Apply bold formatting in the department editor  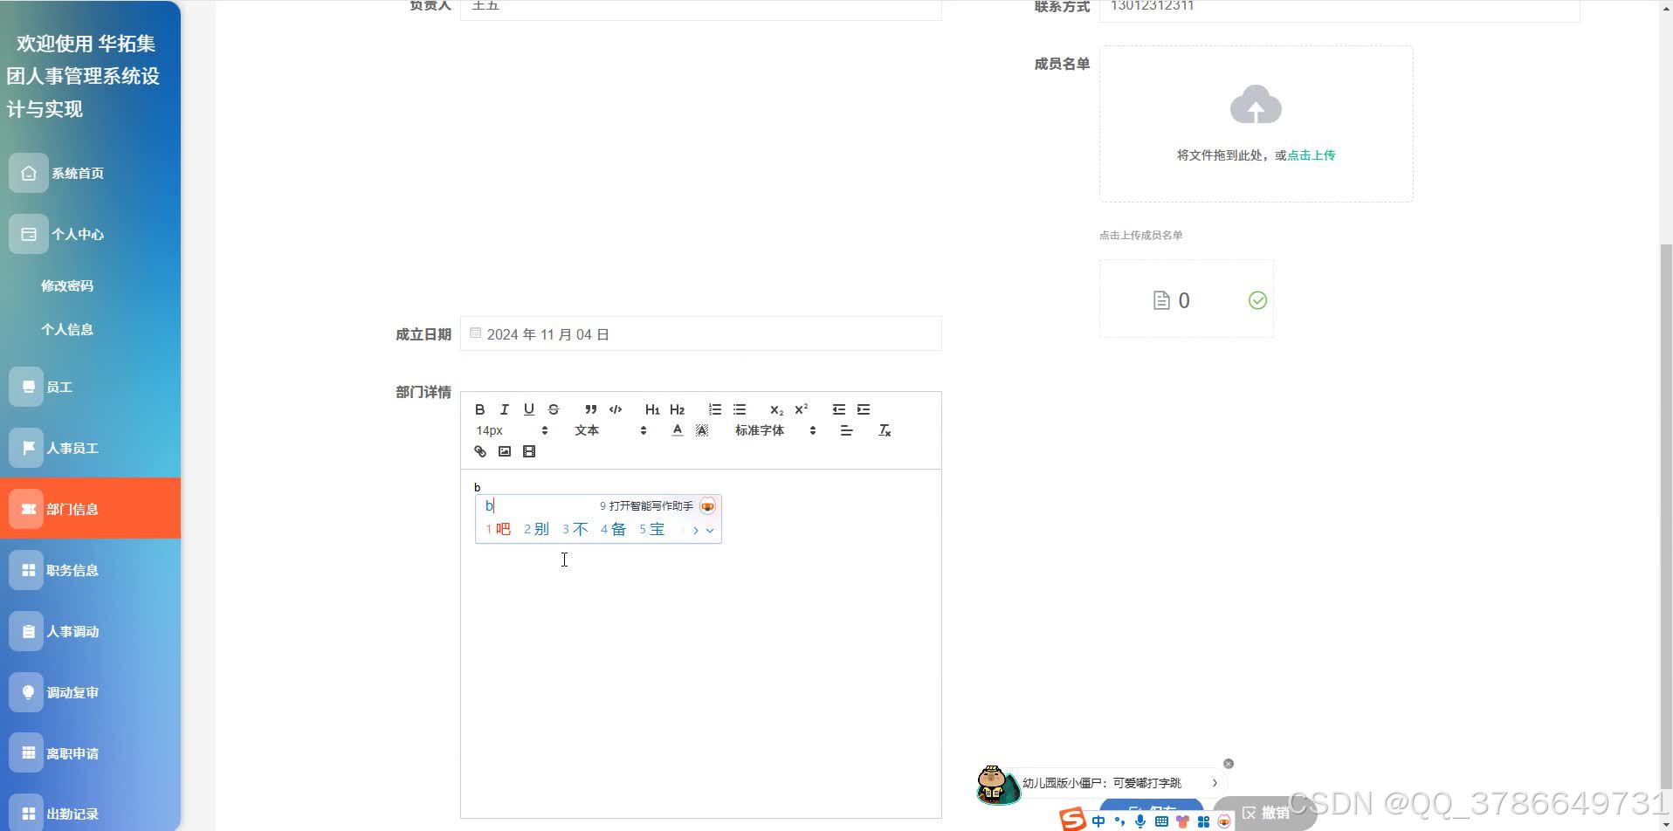[x=479, y=409]
